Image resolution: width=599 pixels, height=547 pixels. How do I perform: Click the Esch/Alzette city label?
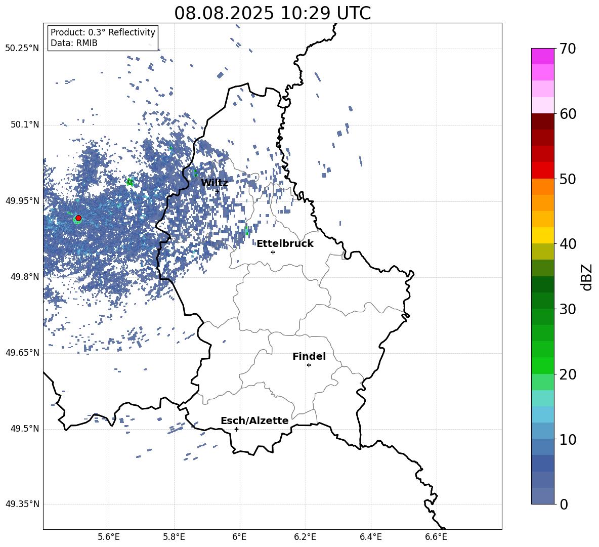pos(254,420)
